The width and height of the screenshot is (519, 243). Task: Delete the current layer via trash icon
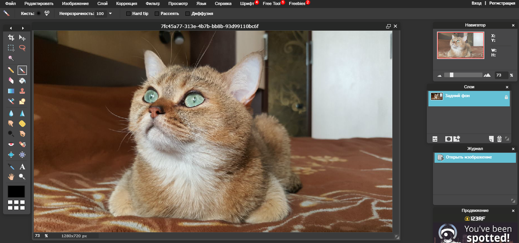(499, 139)
